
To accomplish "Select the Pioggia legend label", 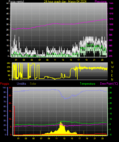I will tap(5, 84).
